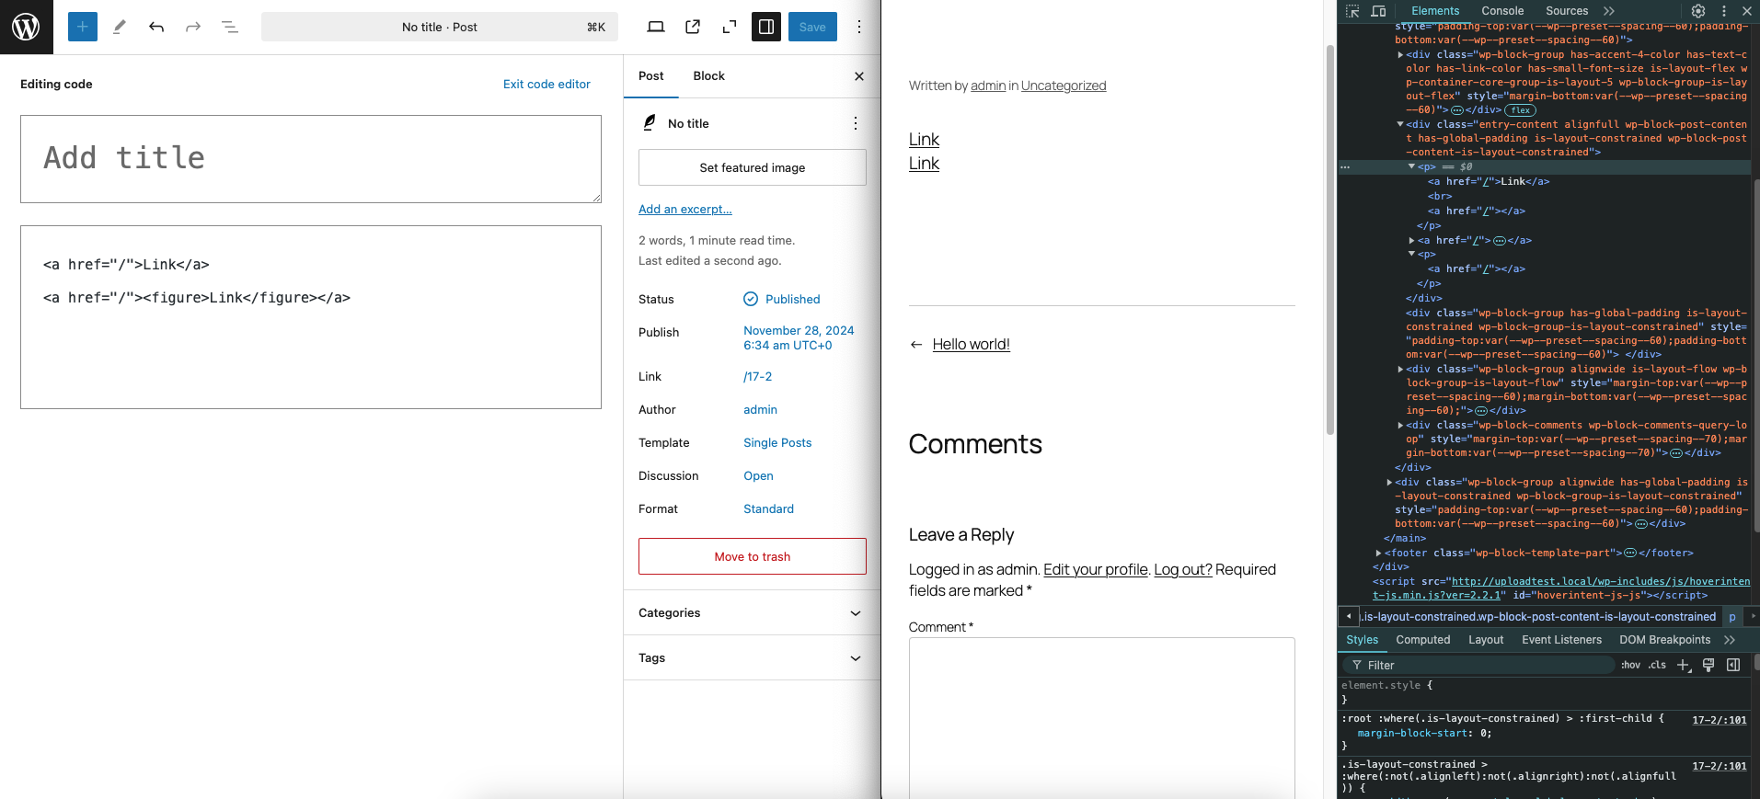Expand the footer element in DOM tree
Viewport: 1760px width, 799px height.
point(1378,554)
